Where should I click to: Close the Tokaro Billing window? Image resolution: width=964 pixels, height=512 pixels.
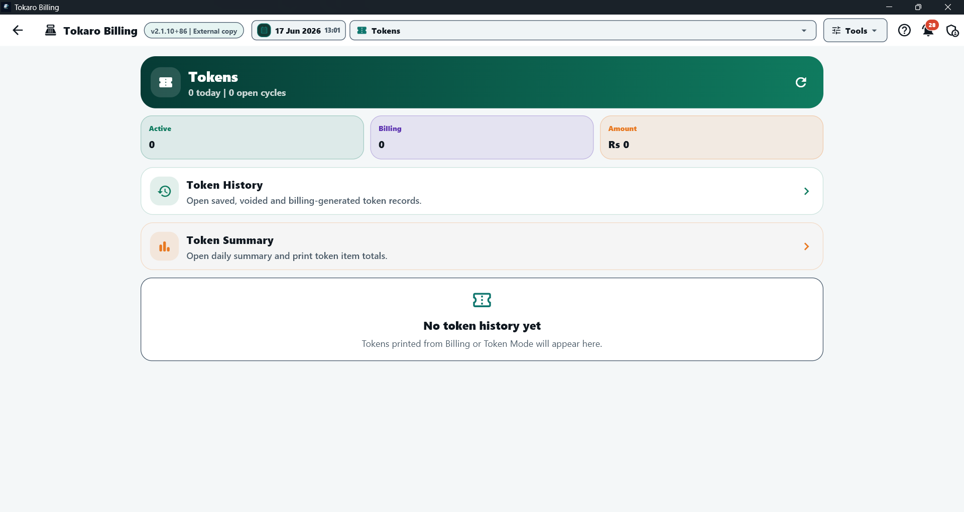(948, 7)
